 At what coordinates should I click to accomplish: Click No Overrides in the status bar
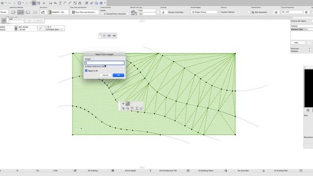click(244, 171)
